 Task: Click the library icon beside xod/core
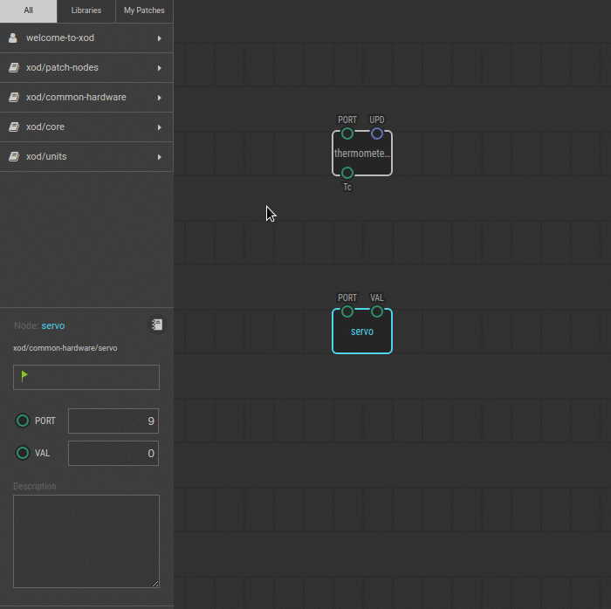click(13, 127)
